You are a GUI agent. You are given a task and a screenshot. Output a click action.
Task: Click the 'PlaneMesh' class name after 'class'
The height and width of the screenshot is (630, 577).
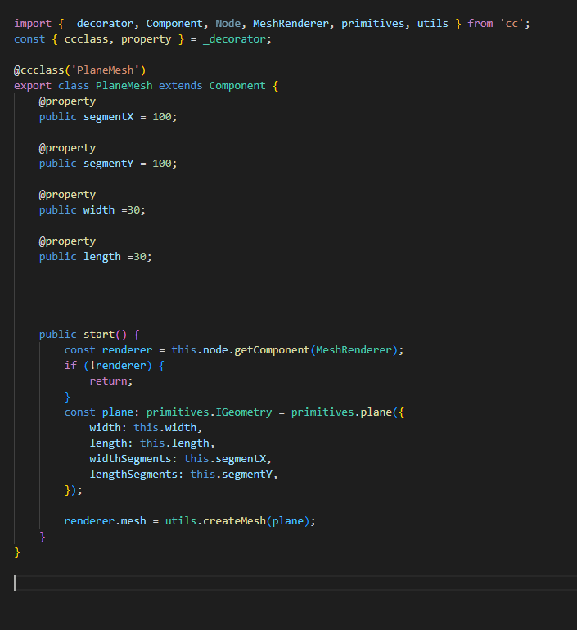pyautogui.click(x=124, y=86)
